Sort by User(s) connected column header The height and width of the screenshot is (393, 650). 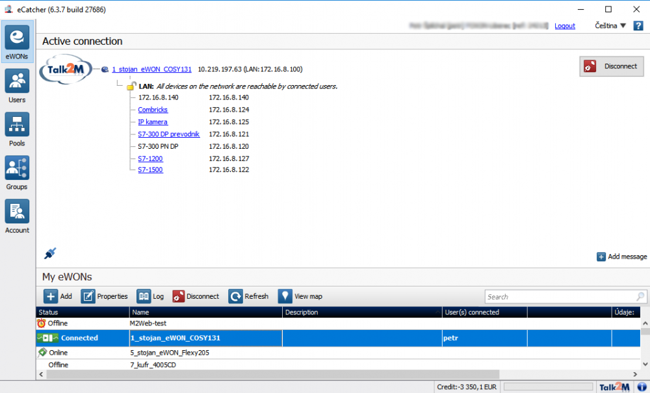click(485, 312)
